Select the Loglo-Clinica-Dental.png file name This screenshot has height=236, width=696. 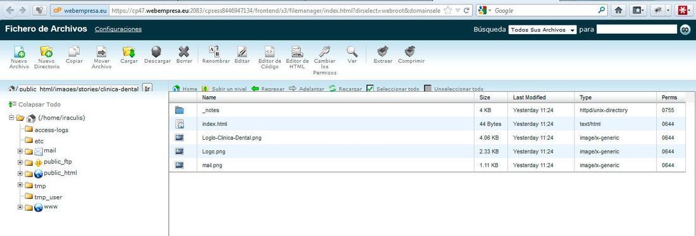click(x=231, y=137)
